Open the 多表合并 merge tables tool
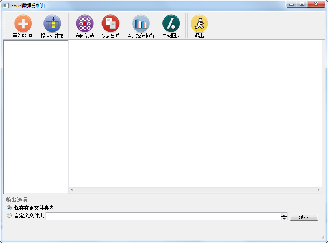Viewport: 328px width, 243px height. tap(111, 26)
